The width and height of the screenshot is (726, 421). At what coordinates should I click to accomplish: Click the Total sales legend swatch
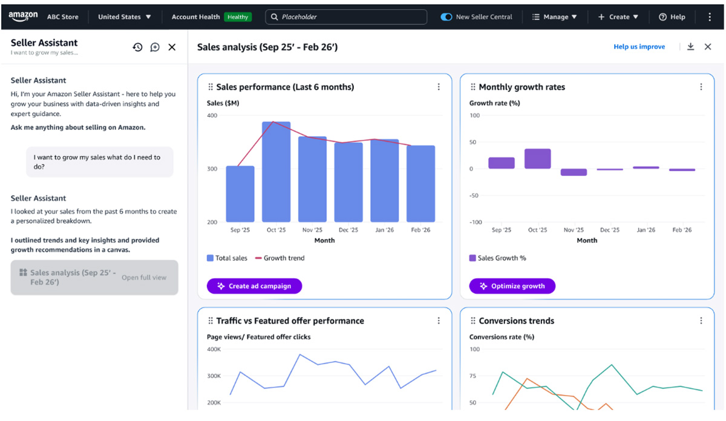[210, 258]
